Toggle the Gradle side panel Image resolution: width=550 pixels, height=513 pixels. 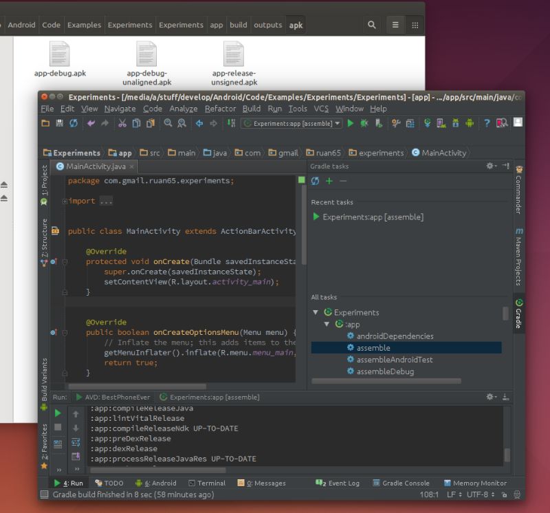tap(519, 314)
